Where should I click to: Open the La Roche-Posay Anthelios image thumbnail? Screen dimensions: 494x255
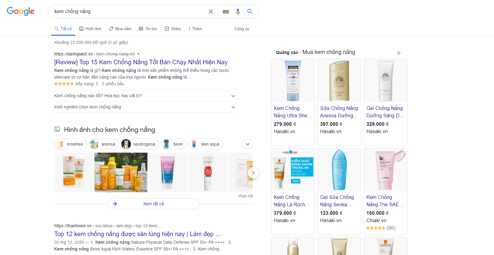[74, 172]
